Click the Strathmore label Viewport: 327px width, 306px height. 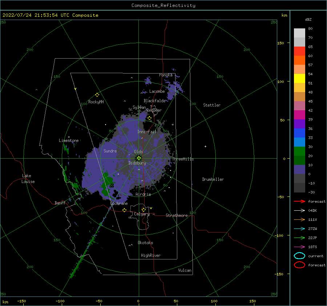click(177, 215)
